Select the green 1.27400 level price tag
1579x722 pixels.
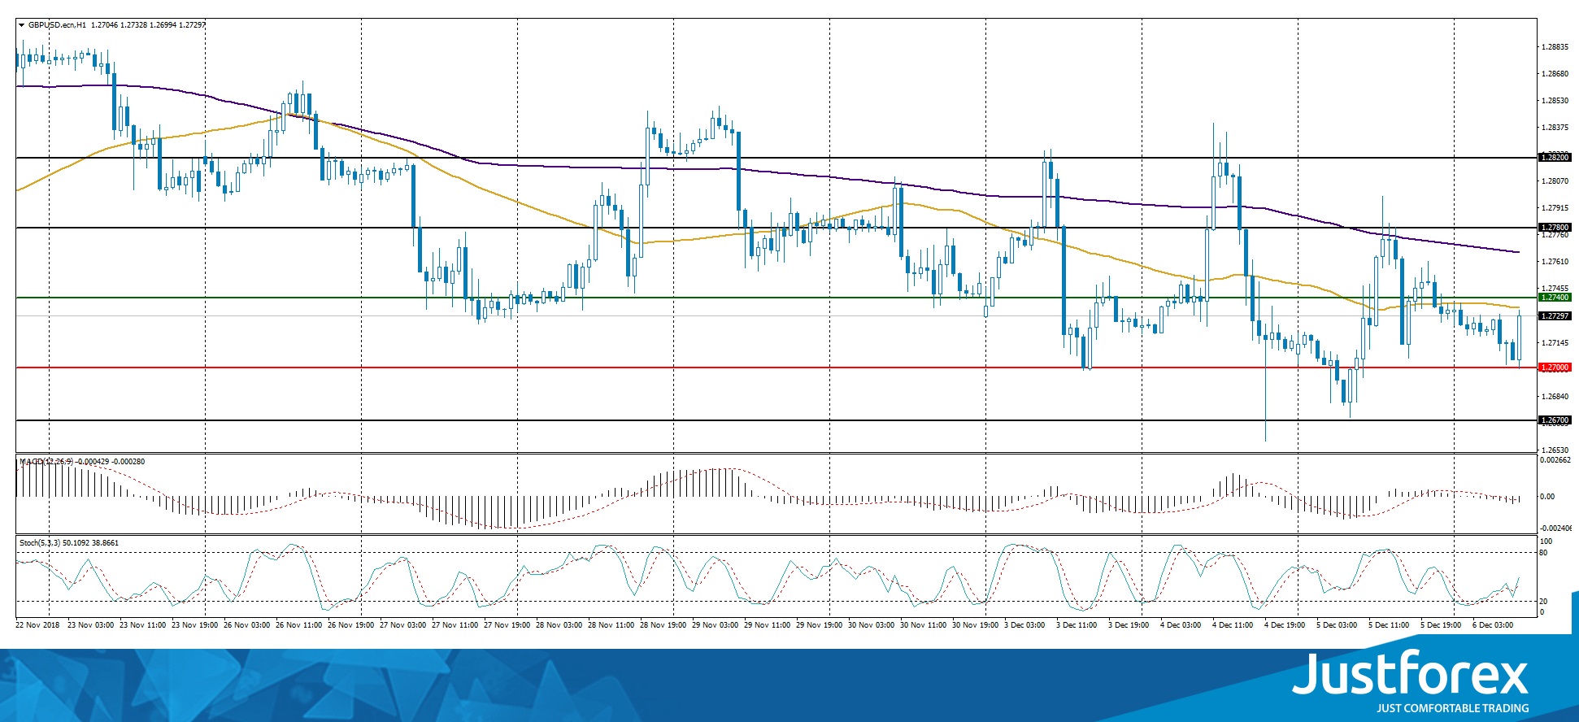tap(1555, 298)
